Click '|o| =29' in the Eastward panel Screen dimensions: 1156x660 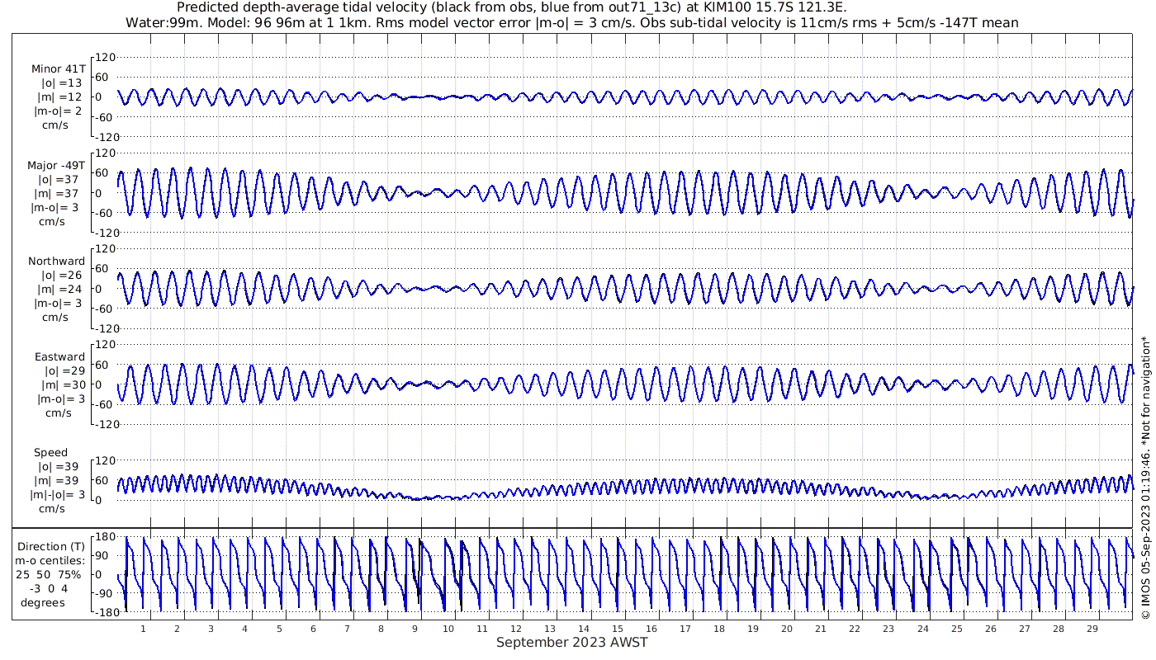pyautogui.click(x=64, y=370)
